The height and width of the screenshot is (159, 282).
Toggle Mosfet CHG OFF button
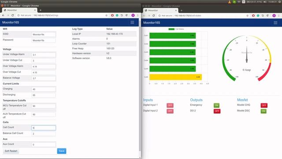[264, 105]
